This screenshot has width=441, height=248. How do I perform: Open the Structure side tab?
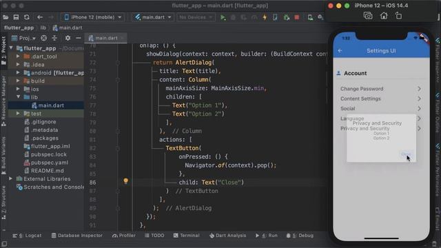[3, 203]
